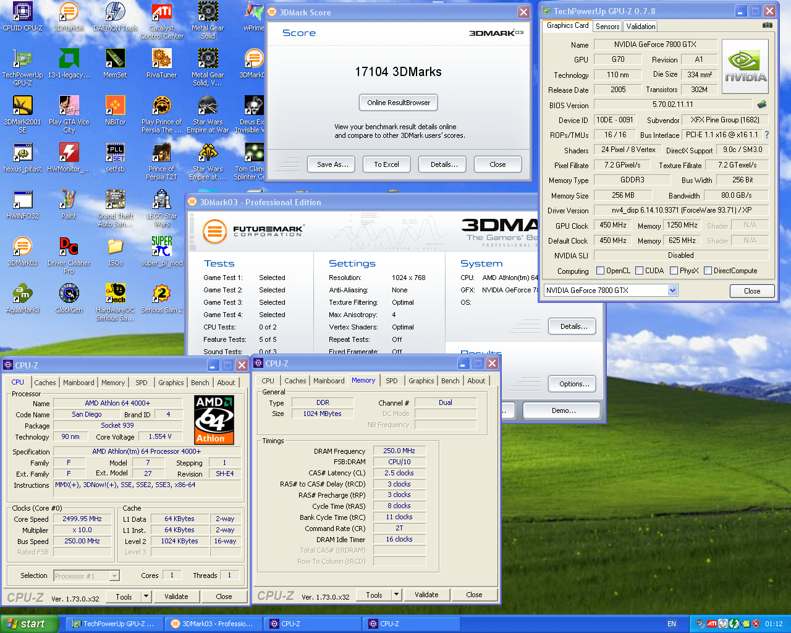This screenshot has width=791, height=633.
Task: Click Save As button in 3DMark Score
Action: coord(332,164)
